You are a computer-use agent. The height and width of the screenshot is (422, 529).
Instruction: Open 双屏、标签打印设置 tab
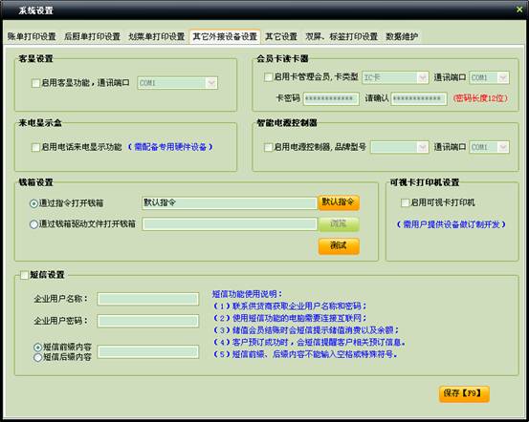point(342,36)
